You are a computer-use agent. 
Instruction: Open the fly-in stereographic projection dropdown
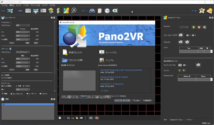tap(23, 52)
